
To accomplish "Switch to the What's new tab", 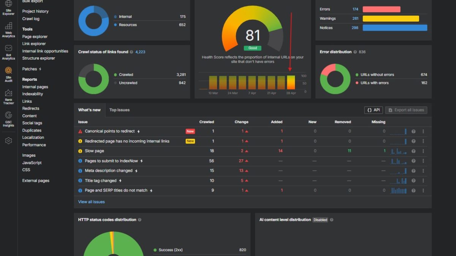I will pyautogui.click(x=89, y=110).
